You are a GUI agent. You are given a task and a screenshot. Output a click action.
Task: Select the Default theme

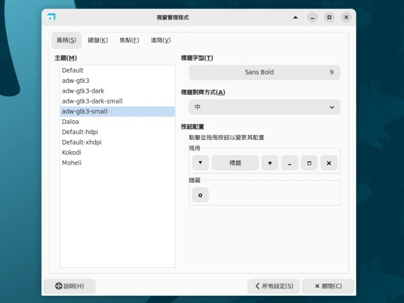tap(73, 70)
